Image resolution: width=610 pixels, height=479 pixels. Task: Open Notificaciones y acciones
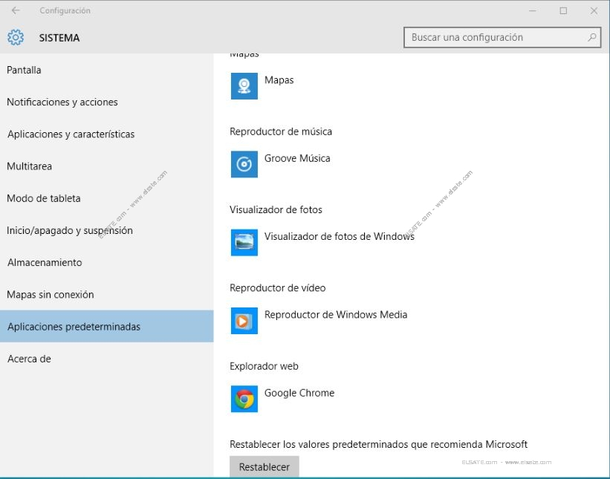tap(106, 102)
